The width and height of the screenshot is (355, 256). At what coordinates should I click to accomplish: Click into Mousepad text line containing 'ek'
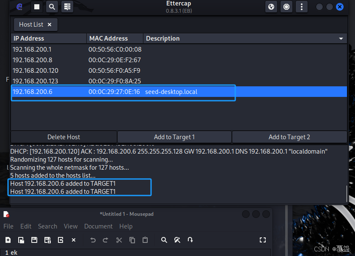135,253
